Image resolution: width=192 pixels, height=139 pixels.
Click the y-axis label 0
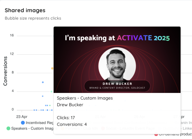click(x=13, y=109)
